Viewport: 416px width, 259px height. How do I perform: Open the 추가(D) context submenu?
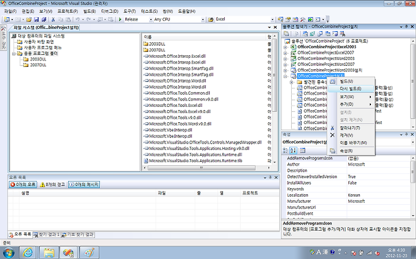351,104
